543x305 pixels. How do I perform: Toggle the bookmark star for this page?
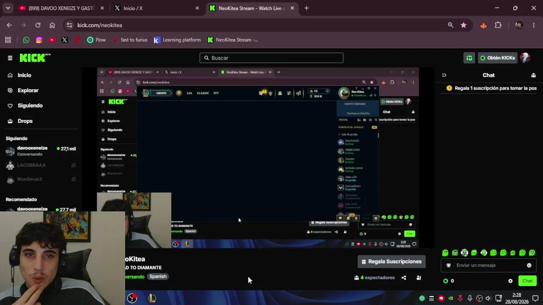tap(463, 25)
